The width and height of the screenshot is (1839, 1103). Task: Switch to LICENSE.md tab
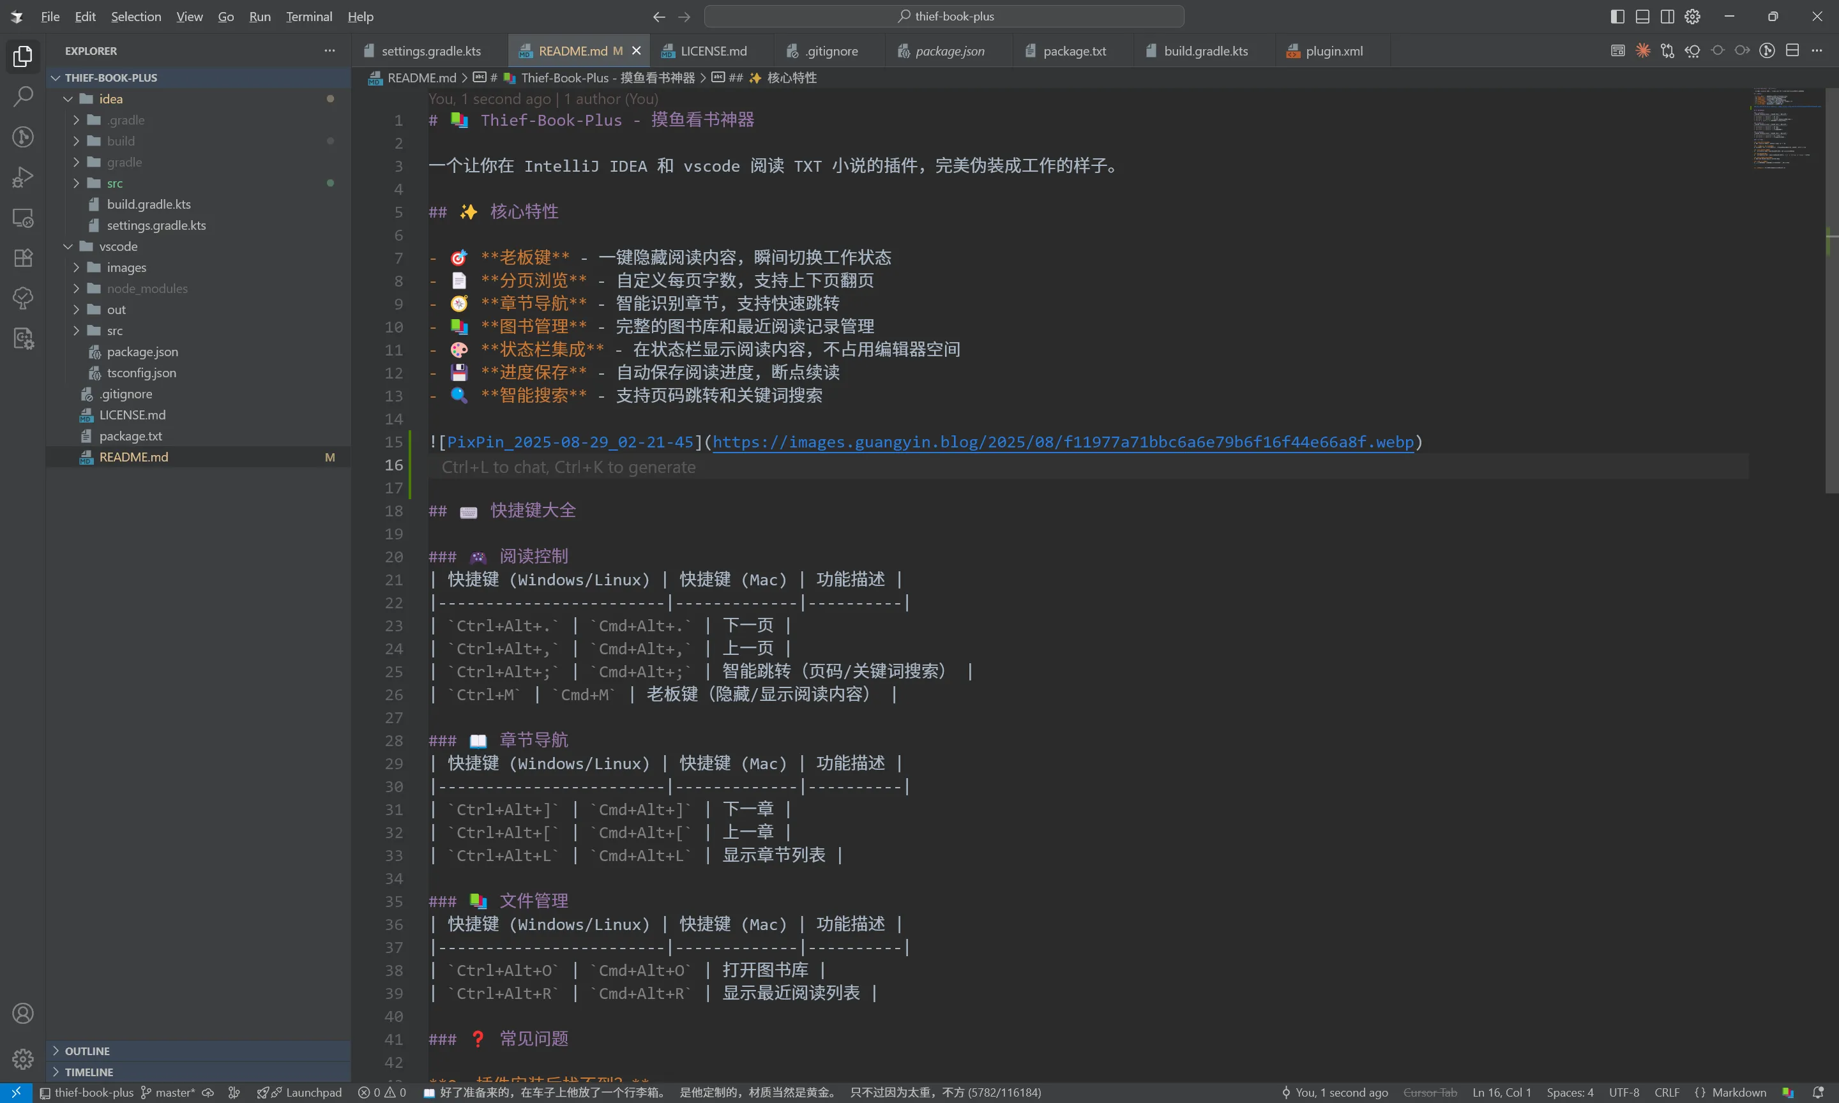713,50
